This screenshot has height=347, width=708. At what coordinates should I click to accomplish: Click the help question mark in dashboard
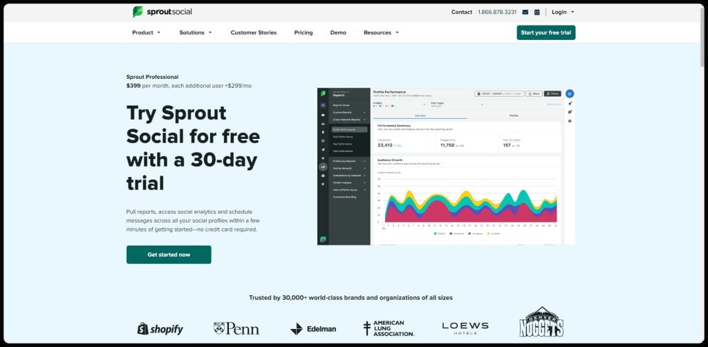click(x=570, y=121)
